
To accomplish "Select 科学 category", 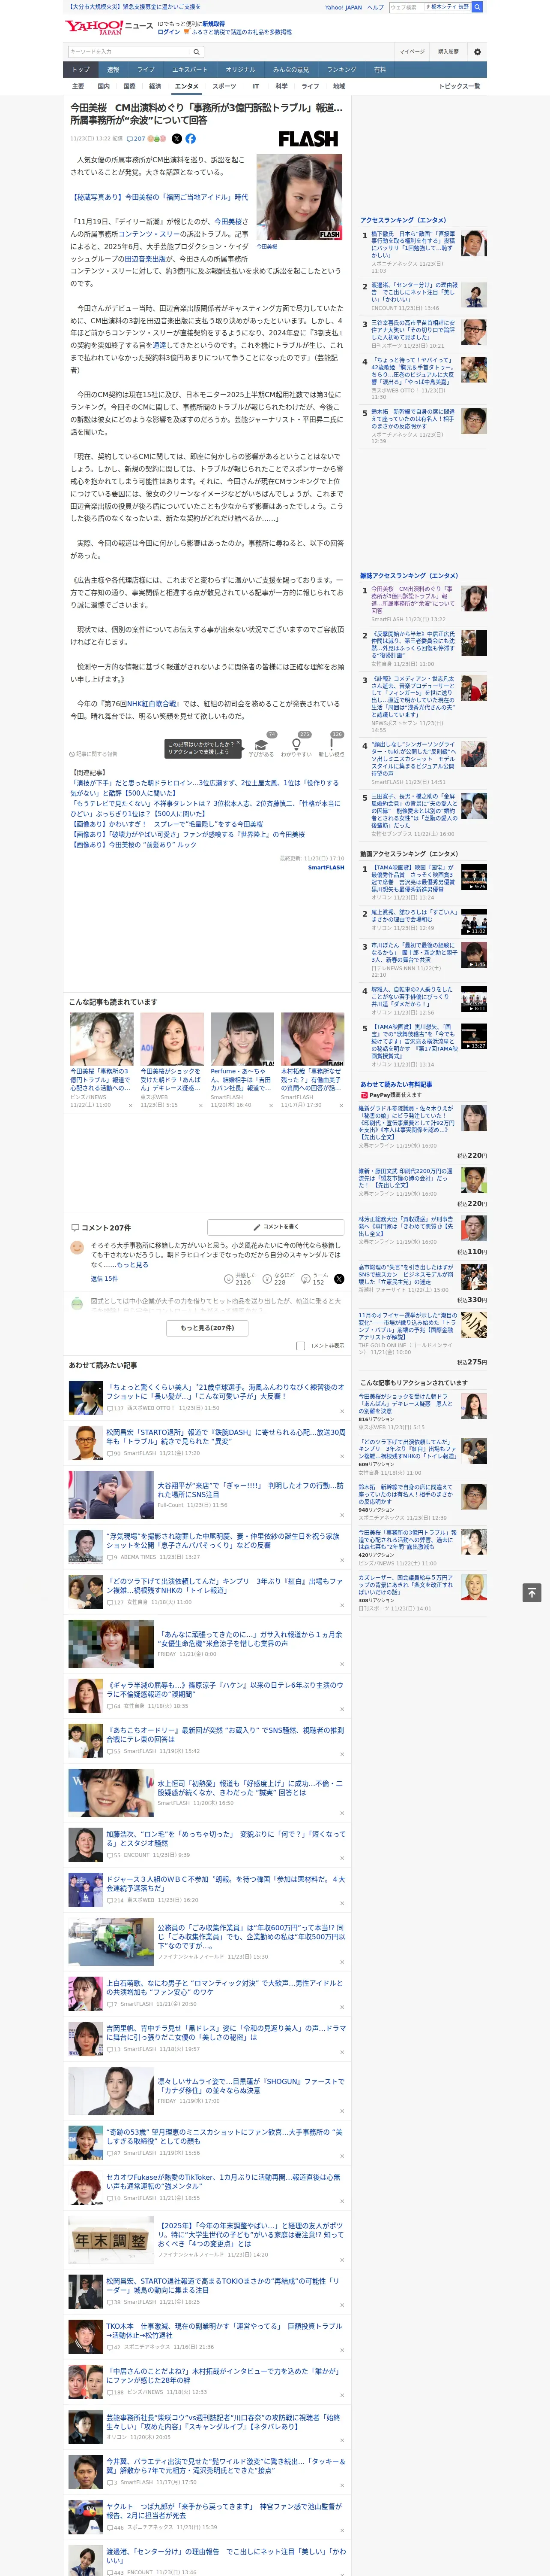I will point(281,87).
